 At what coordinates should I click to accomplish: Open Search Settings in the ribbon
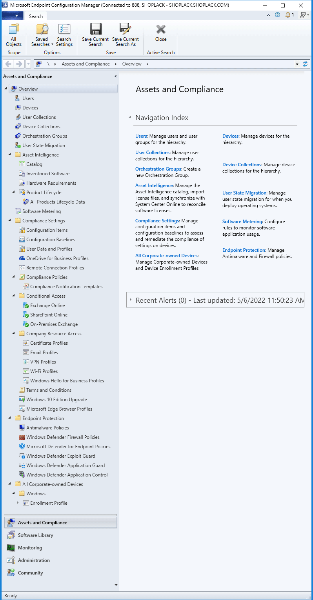64,36
